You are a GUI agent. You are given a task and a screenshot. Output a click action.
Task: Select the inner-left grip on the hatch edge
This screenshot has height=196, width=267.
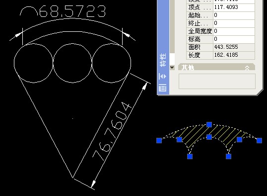[179, 139]
